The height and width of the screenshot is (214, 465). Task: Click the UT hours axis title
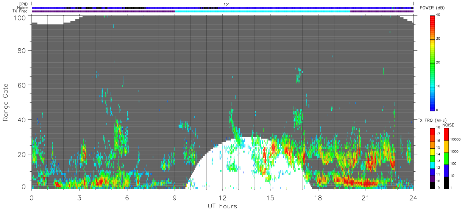223,206
